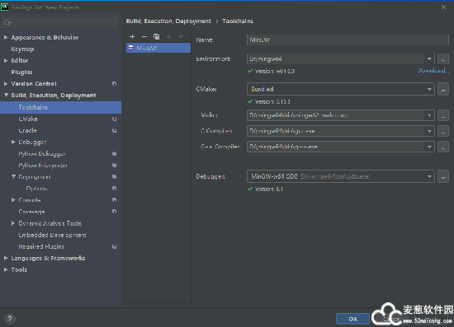Browse for Make executable ellipsis button
The width and height of the screenshot is (454, 327).
[443, 115]
